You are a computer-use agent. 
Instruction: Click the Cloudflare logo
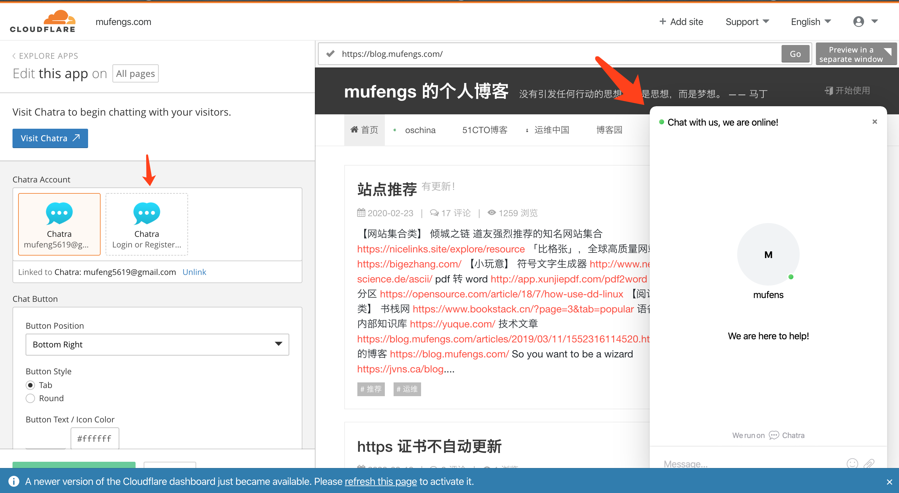[x=42, y=22]
